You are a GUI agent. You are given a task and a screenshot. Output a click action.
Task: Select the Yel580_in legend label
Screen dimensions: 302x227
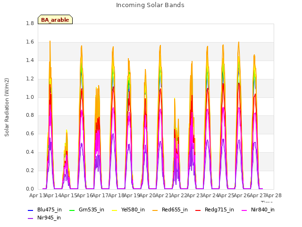tap(133, 210)
